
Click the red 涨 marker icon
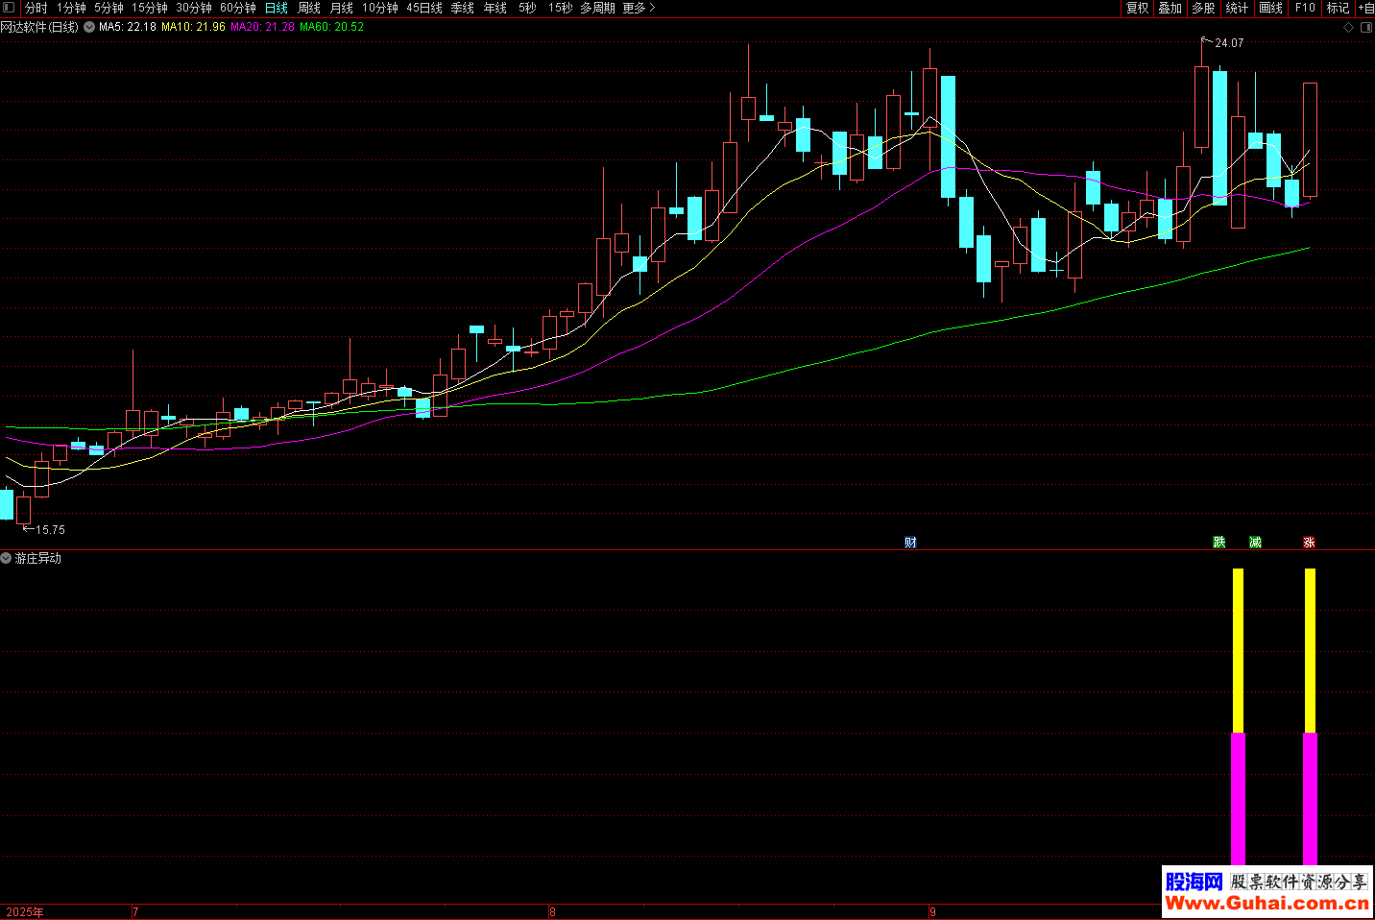1309,543
